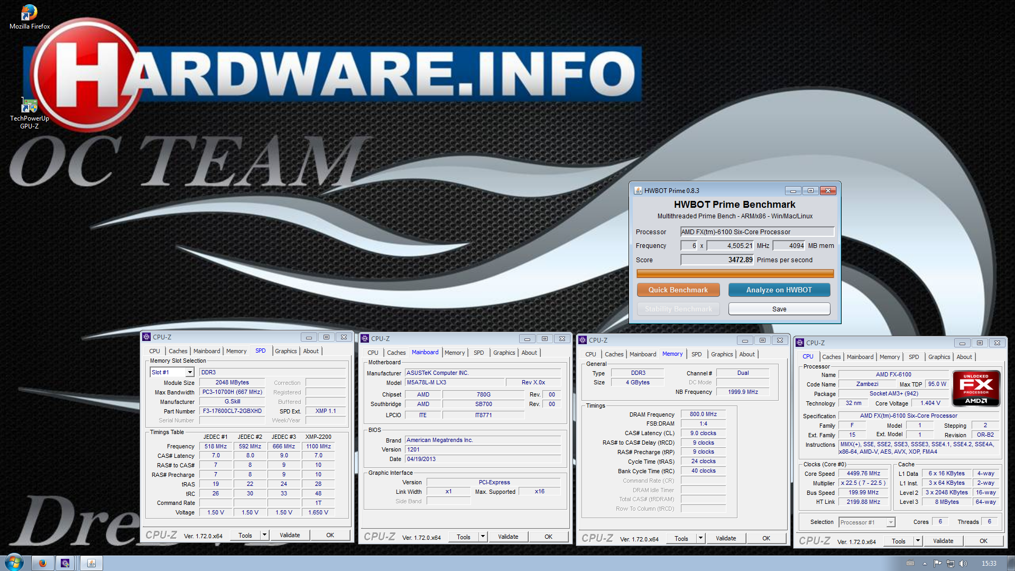Click the Code Name Zambezi value
The height and width of the screenshot is (571, 1015).
[x=867, y=384]
